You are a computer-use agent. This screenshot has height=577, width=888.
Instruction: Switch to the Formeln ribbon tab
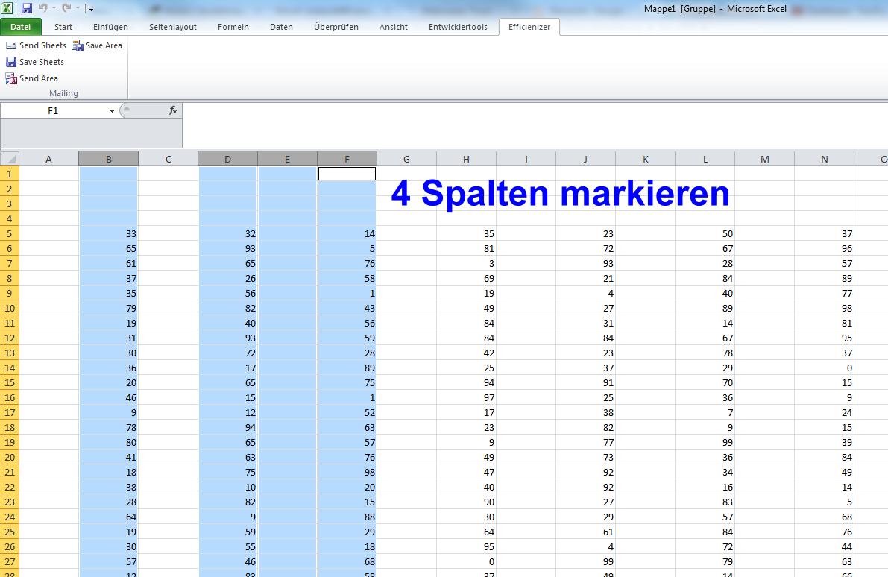(x=233, y=27)
